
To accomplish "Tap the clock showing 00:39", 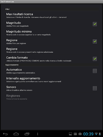I will [x=88, y=134].
